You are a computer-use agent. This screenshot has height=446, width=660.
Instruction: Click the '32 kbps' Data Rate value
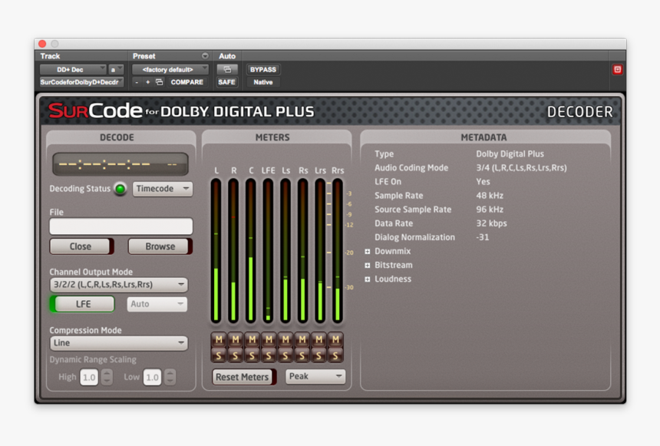click(491, 223)
